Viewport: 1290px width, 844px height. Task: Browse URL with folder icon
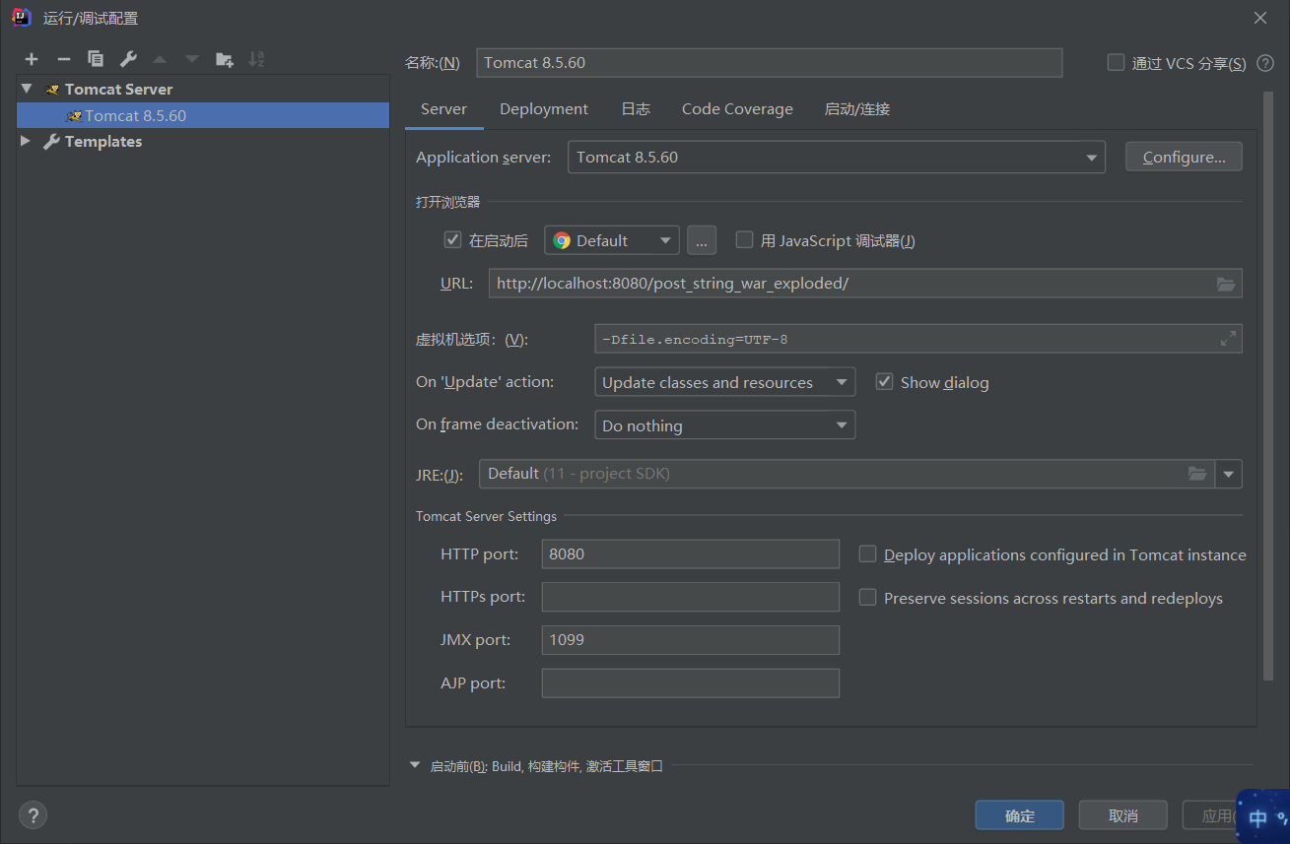(1225, 284)
